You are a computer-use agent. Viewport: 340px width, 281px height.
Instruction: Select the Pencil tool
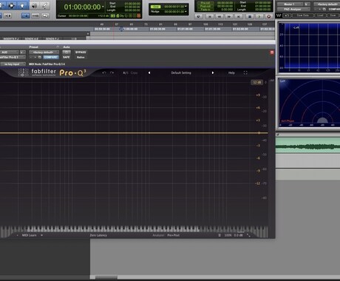(x=44, y=5)
